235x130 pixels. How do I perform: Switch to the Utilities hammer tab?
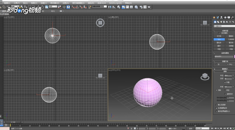click(x=232, y=18)
